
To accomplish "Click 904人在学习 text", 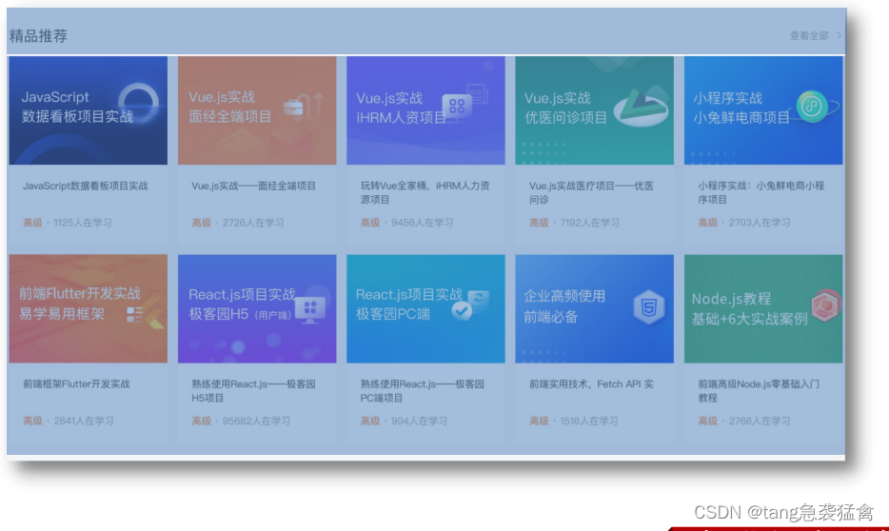I will 419,421.
